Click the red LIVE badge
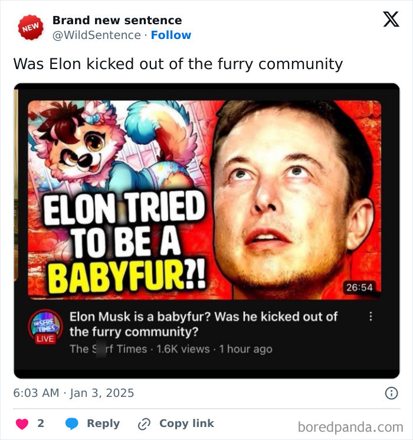The image size is (413, 440). pos(45,339)
